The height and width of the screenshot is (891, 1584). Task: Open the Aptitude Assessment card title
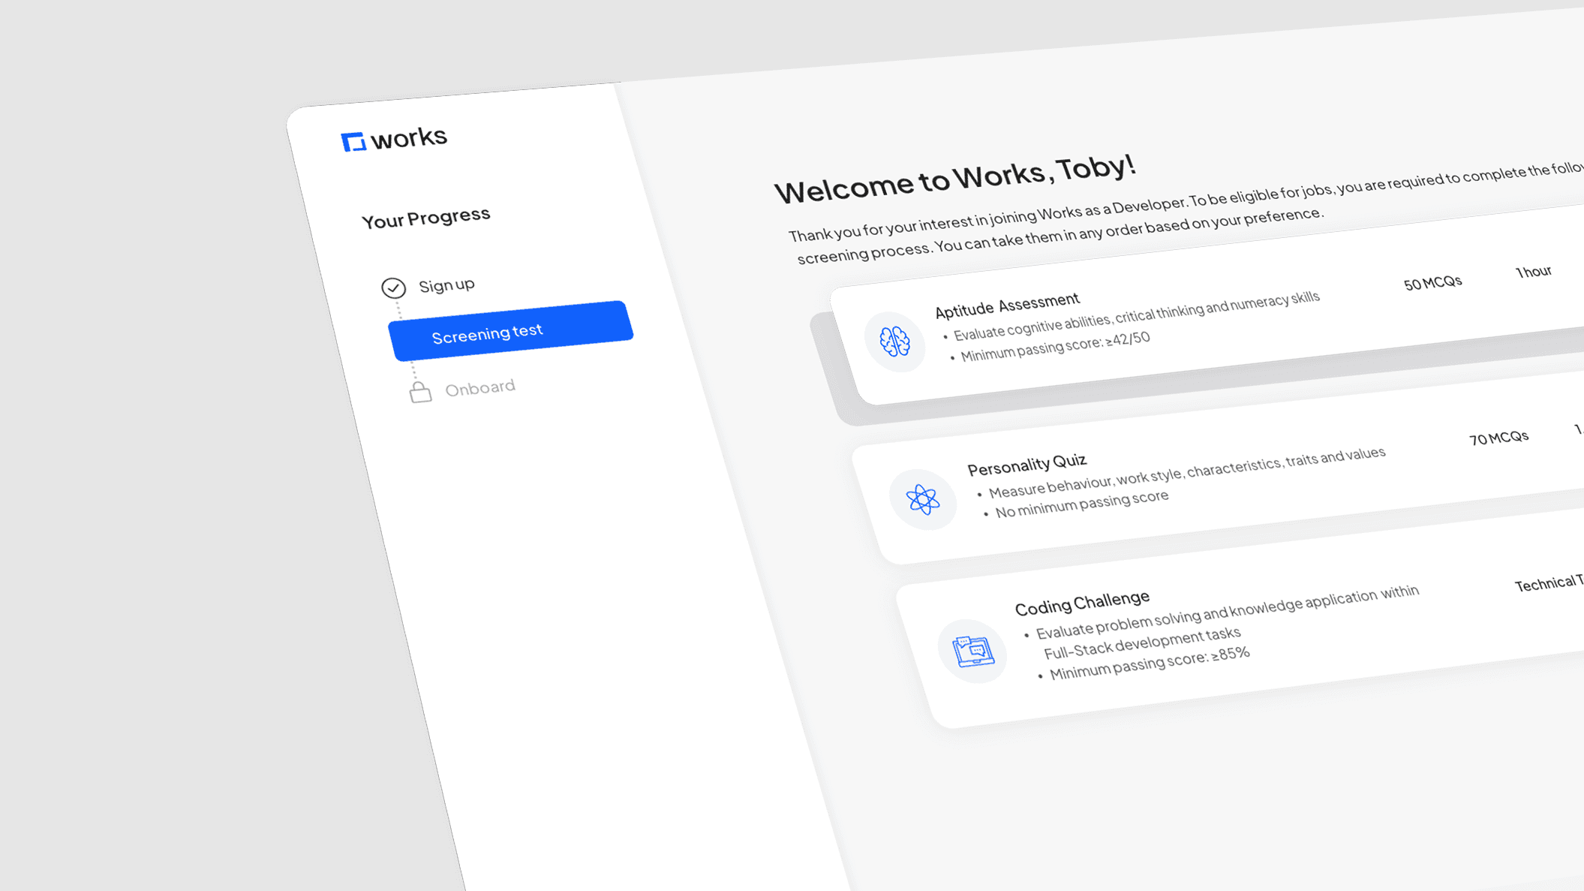(x=1007, y=305)
